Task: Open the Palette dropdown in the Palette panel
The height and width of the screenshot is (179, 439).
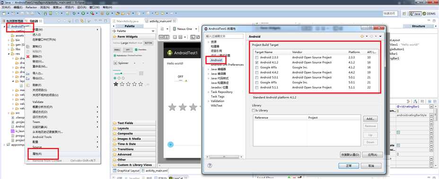Action: (153, 31)
